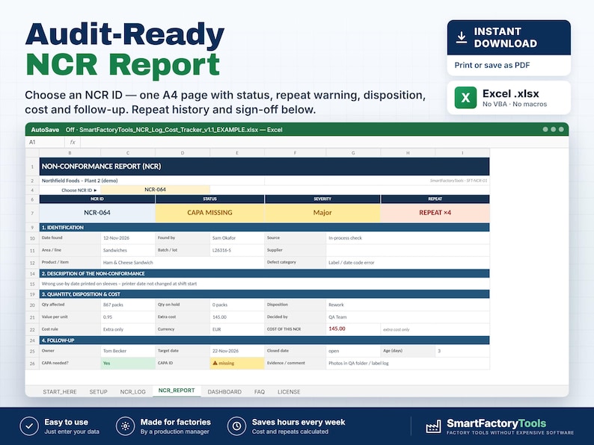Click the Sandwiches area cell
The height and width of the screenshot is (445, 594).
tap(128, 250)
